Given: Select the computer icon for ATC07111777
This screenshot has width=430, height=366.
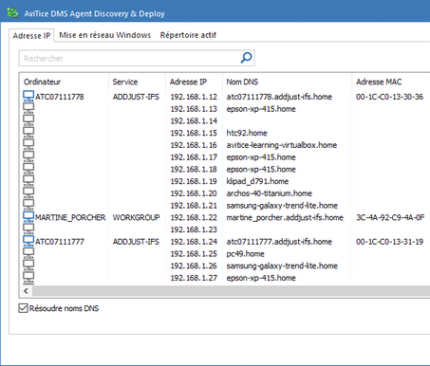Looking at the screenshot, I should [x=28, y=241].
